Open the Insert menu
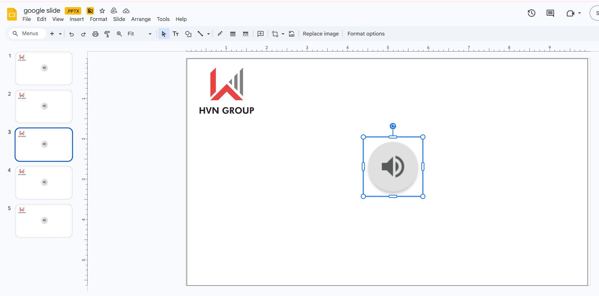Screen dimensions: 599x296 coord(77,19)
